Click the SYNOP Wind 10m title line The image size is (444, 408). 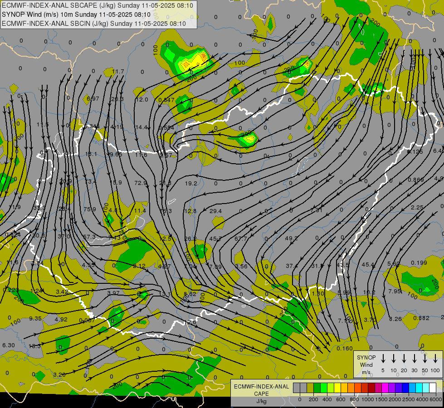(x=76, y=15)
